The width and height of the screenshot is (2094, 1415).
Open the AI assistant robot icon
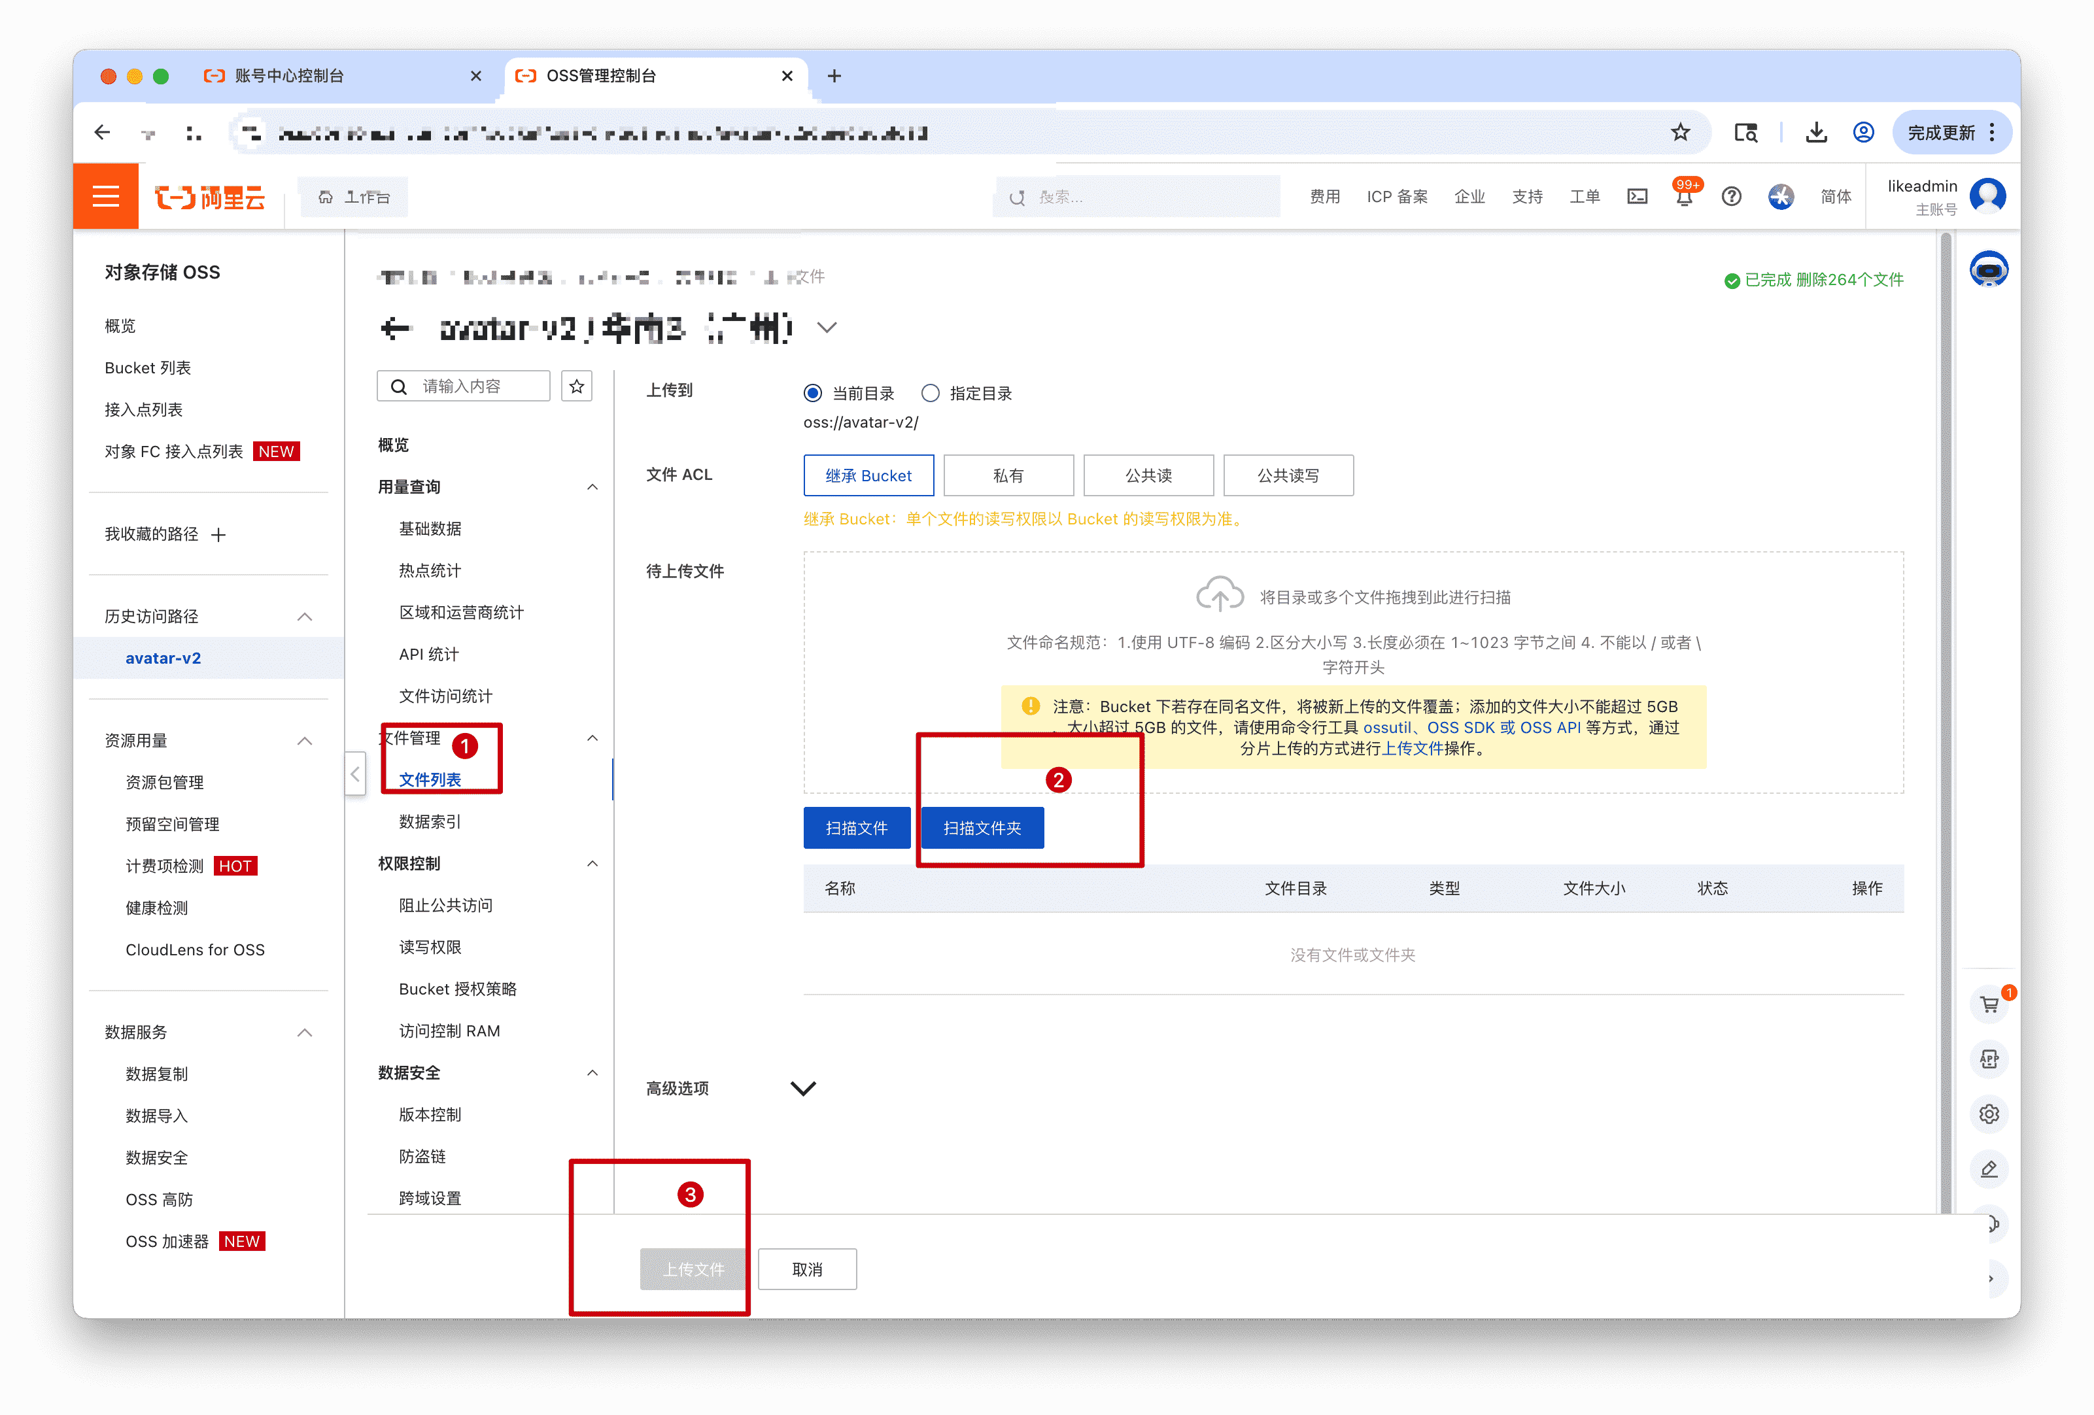[1989, 269]
